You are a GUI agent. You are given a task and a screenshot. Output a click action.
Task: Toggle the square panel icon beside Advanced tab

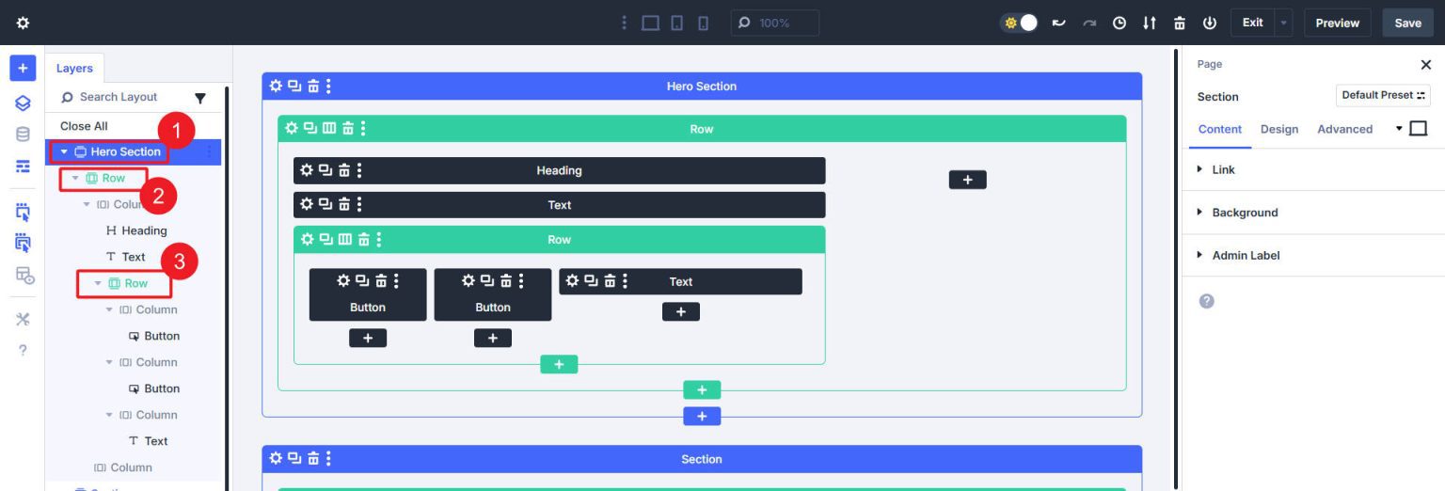pos(1419,129)
